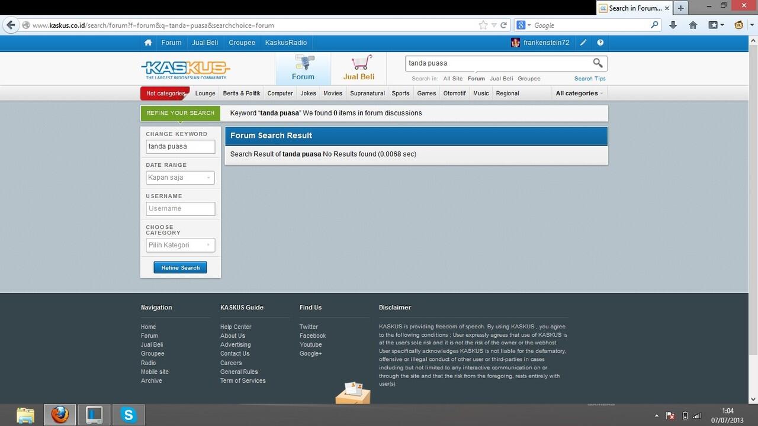Image resolution: width=758 pixels, height=426 pixels.
Task: Switch to the Forum search tab
Action: [303, 69]
